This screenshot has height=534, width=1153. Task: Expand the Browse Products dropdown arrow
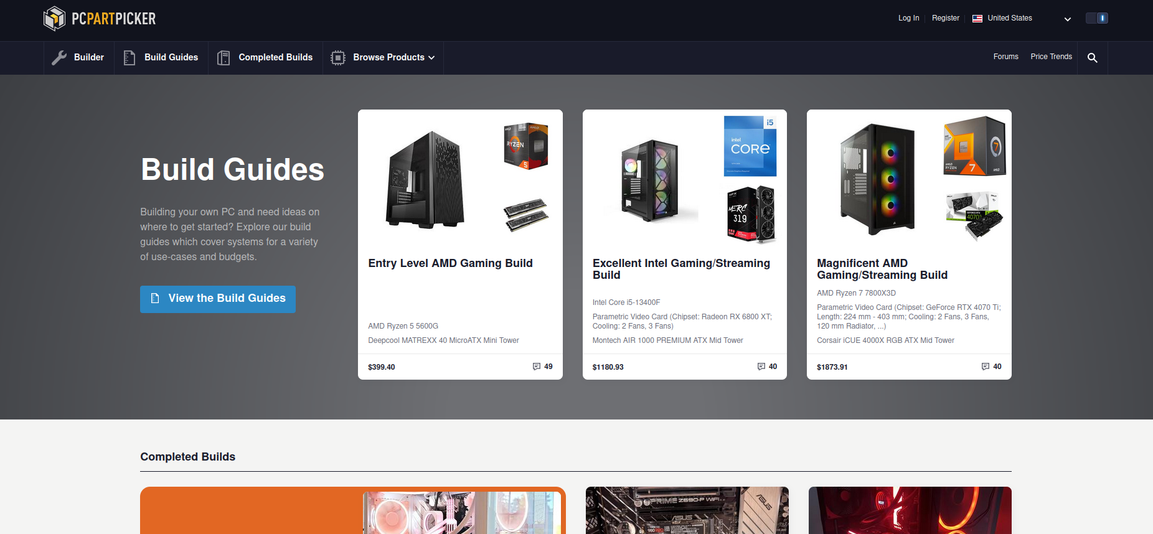point(431,58)
